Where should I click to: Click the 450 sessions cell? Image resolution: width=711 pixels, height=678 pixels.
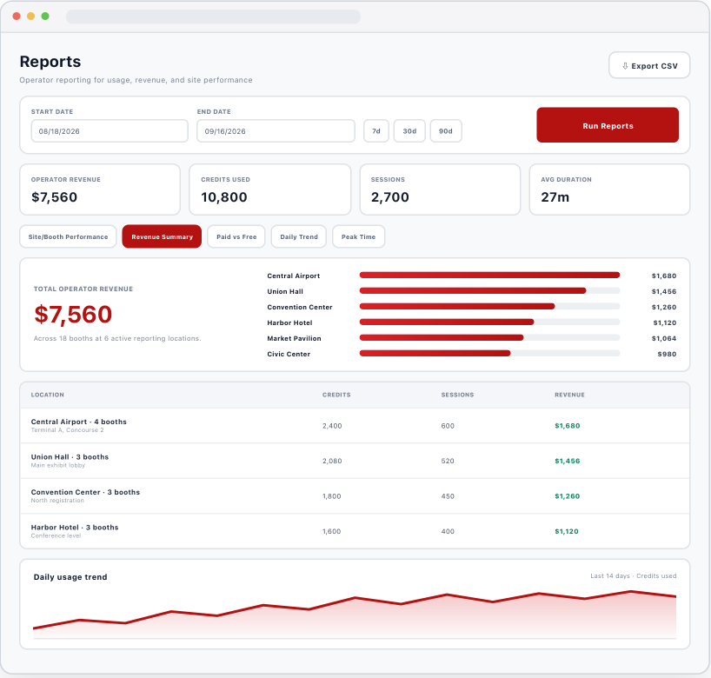click(448, 496)
